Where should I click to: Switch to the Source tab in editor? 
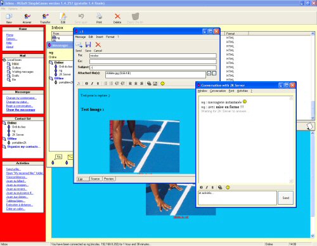tap(96, 179)
